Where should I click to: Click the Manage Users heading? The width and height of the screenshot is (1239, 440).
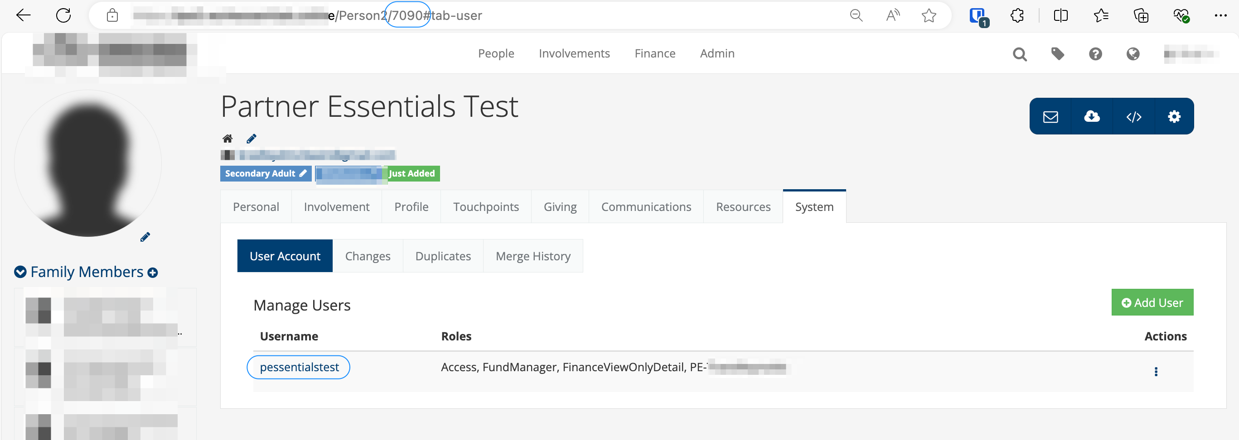click(x=302, y=306)
